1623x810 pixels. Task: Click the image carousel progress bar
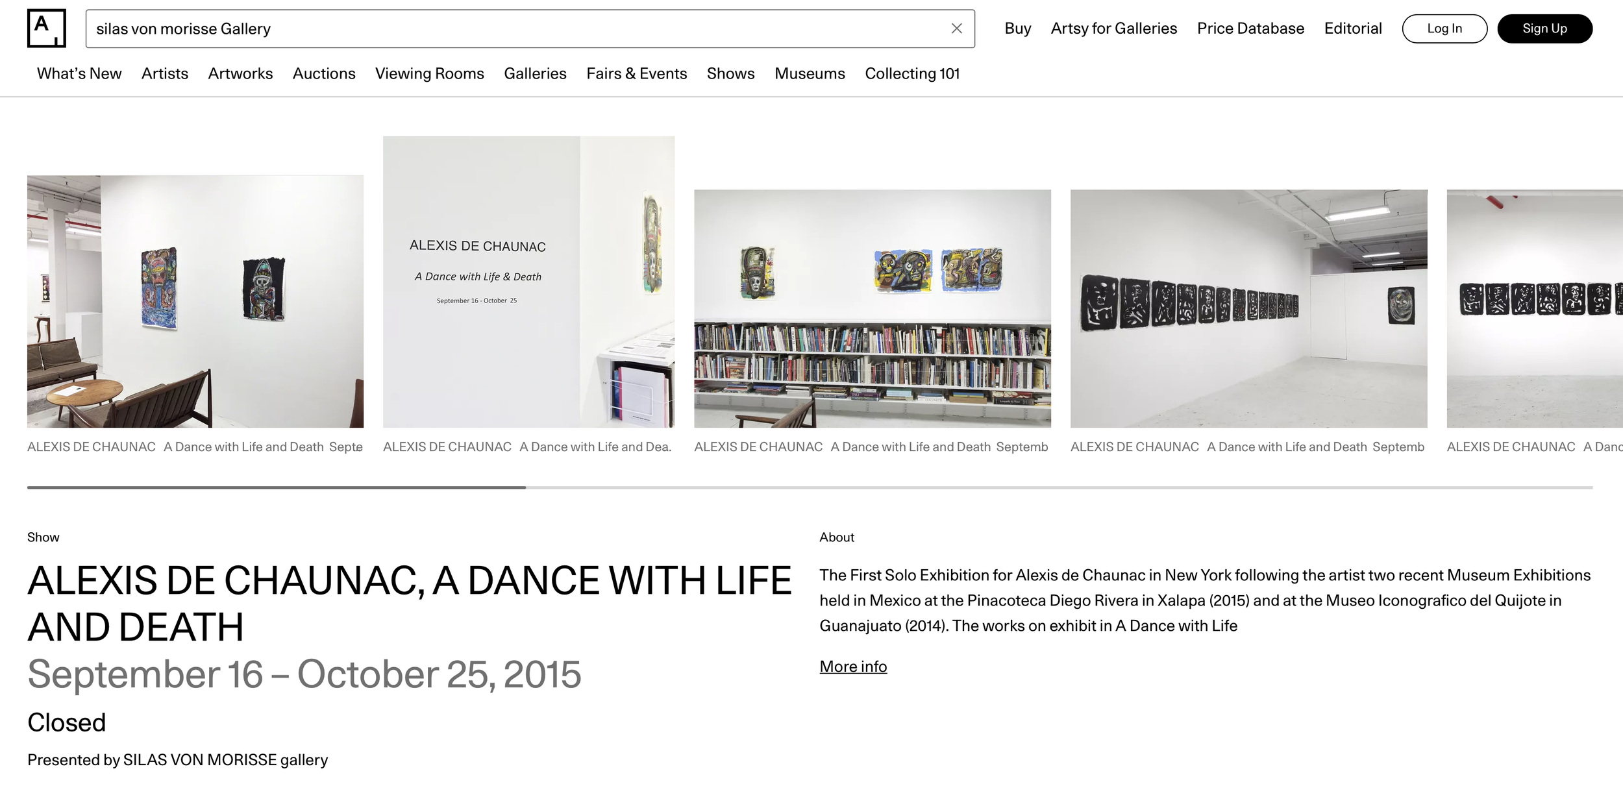coord(810,487)
